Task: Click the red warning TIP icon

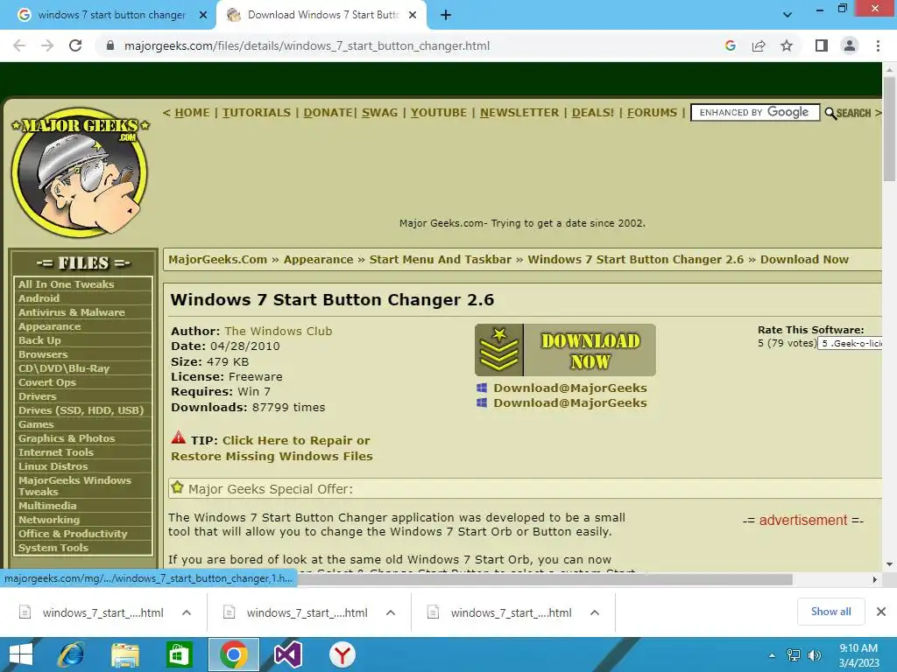Action: pyautogui.click(x=179, y=438)
